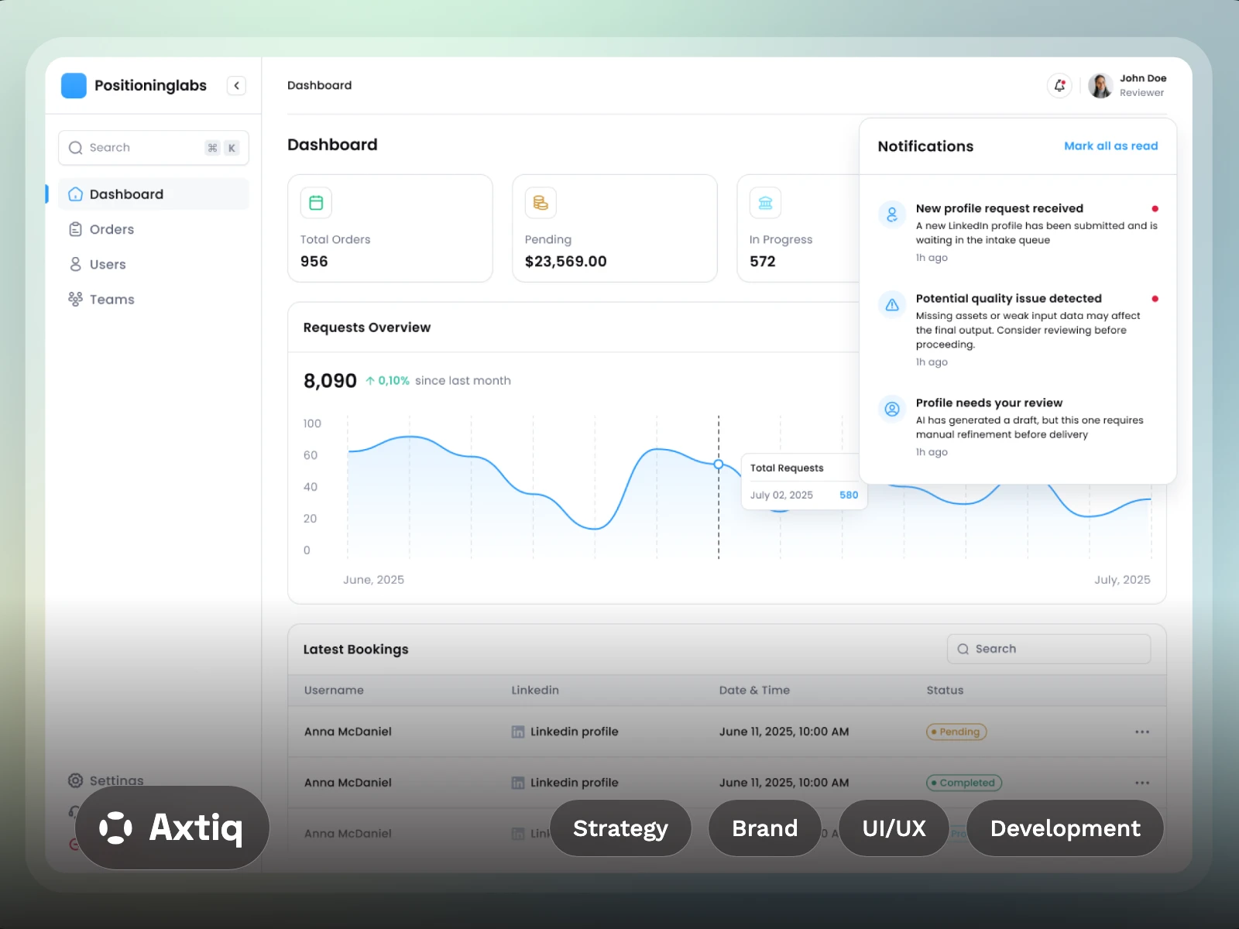The image size is (1239, 929).
Task: Click the Completed status badge
Action: 964,783
